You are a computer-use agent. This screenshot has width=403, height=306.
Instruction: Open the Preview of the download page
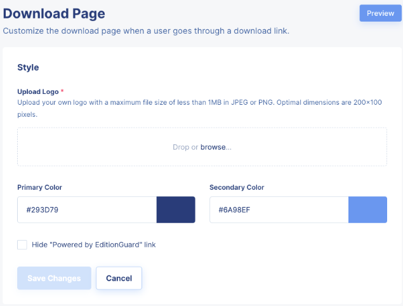[x=380, y=13]
